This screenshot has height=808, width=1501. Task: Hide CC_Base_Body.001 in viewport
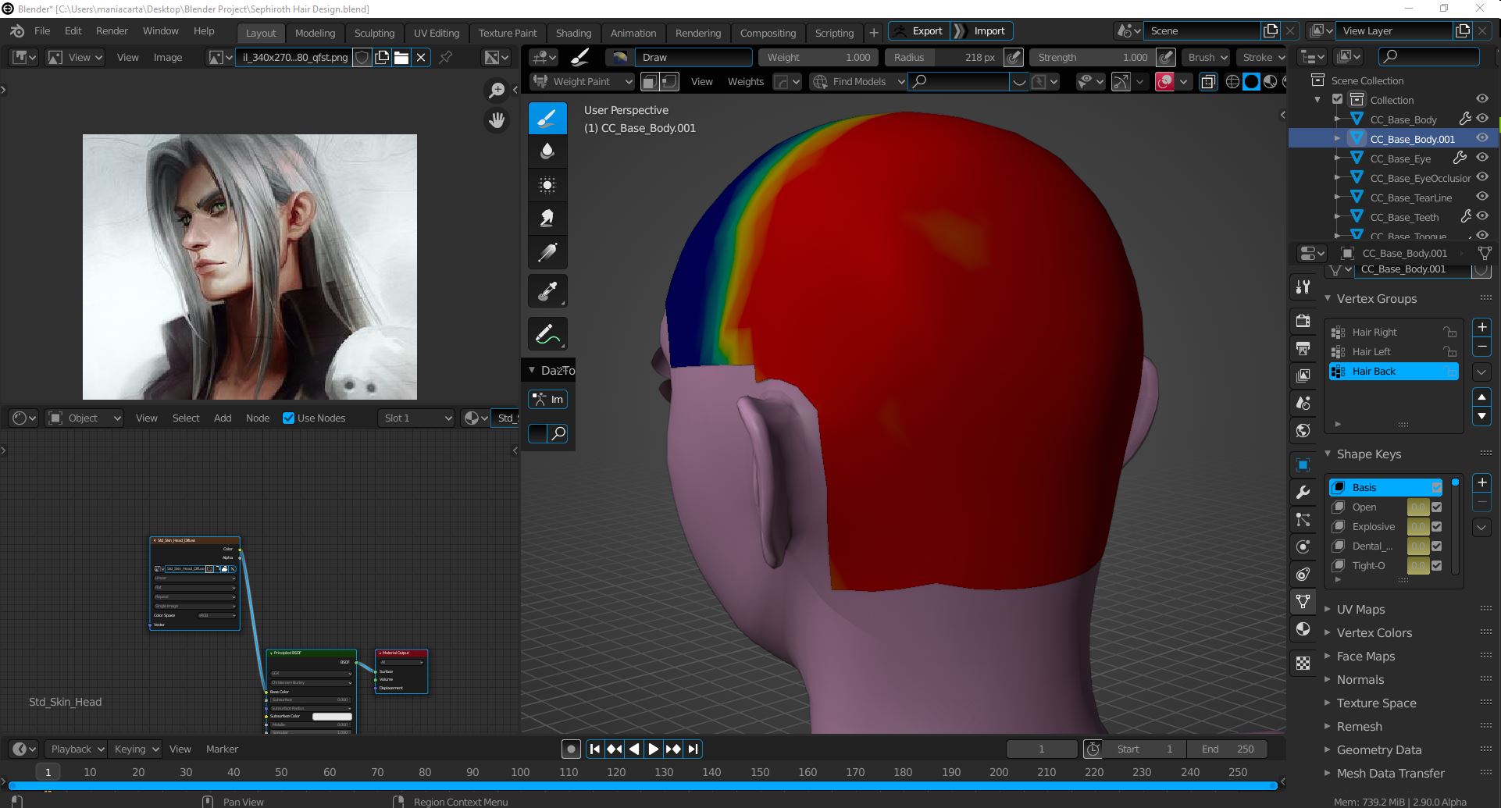tap(1482, 138)
